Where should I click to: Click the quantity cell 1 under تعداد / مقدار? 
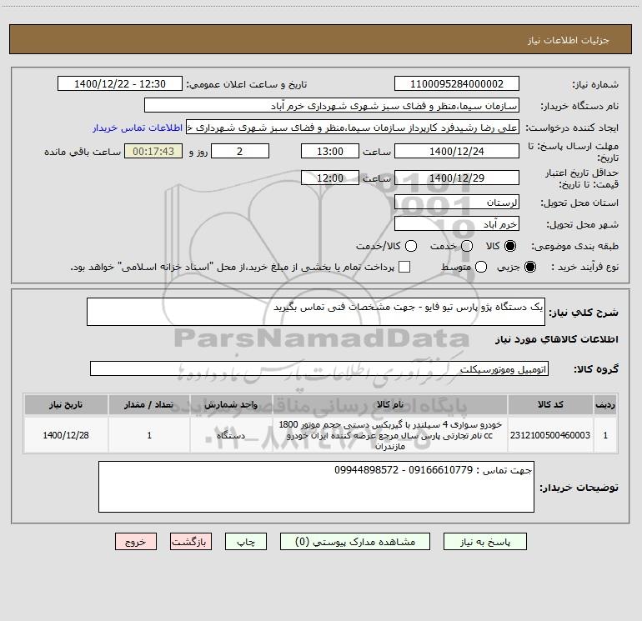[149, 435]
